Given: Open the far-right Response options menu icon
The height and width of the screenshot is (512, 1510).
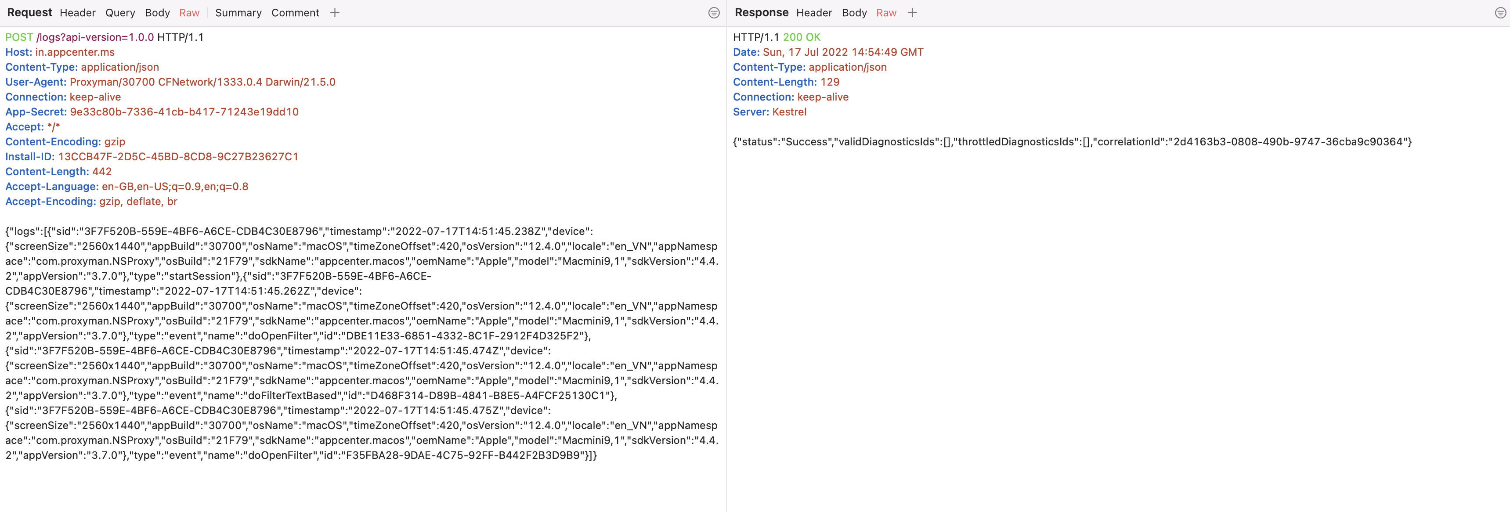Looking at the screenshot, I should click(1501, 13).
